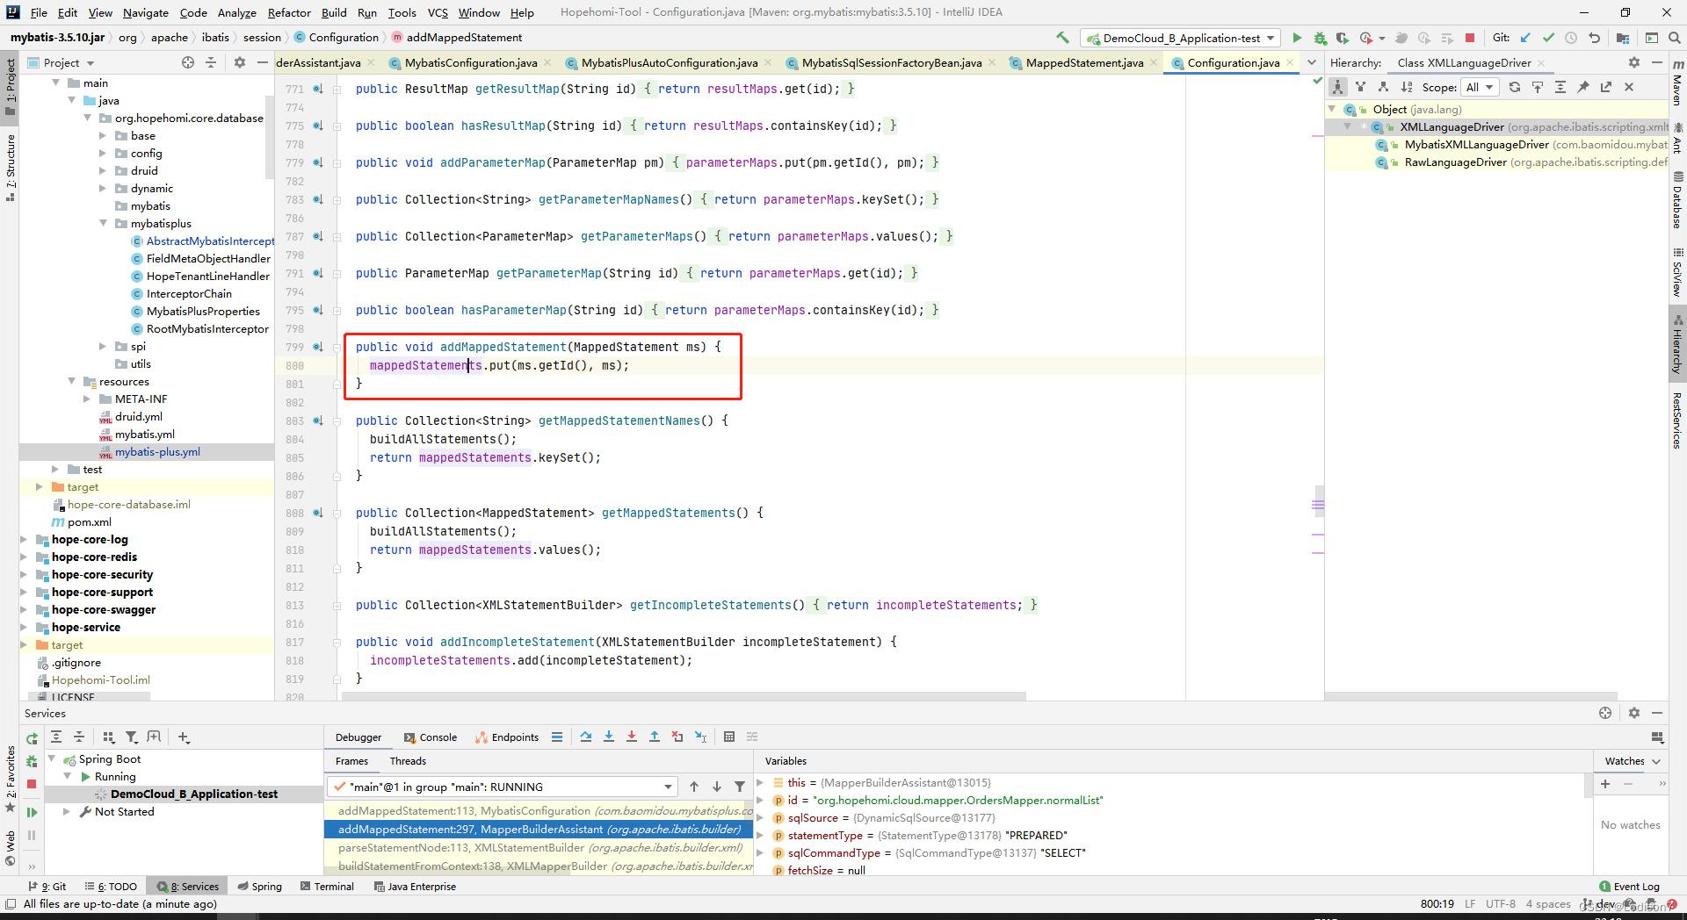This screenshot has height=920, width=1687.
Task: Open Hierarchy Scope All dropdown
Action: point(1480,87)
